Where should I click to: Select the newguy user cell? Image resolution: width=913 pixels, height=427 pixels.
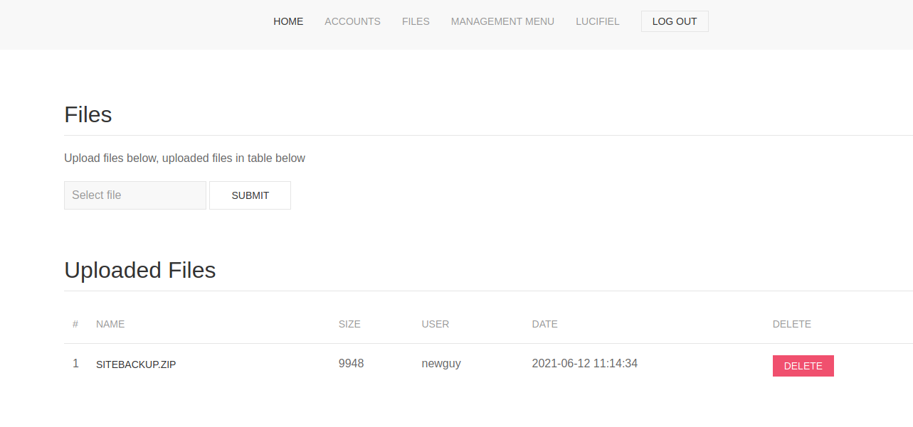[441, 363]
